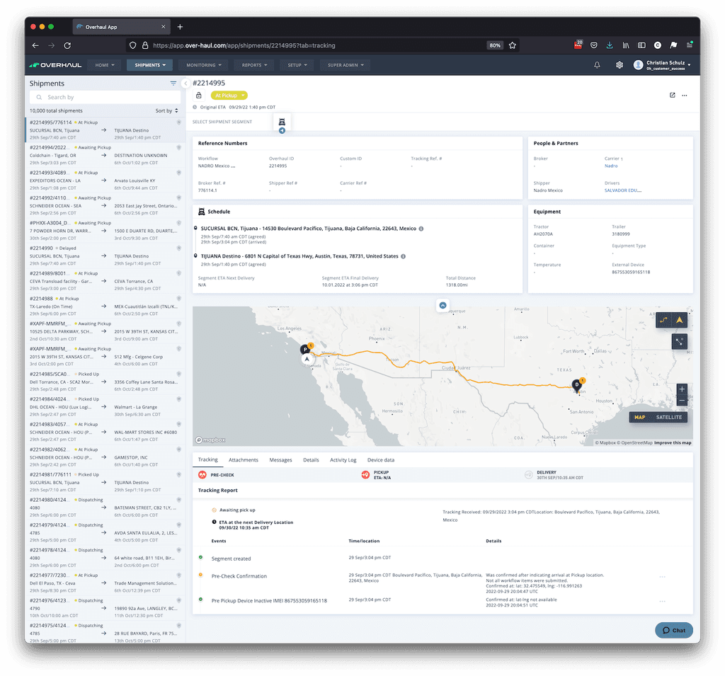Open the browser downloads icon
725x676 pixels.
[610, 45]
